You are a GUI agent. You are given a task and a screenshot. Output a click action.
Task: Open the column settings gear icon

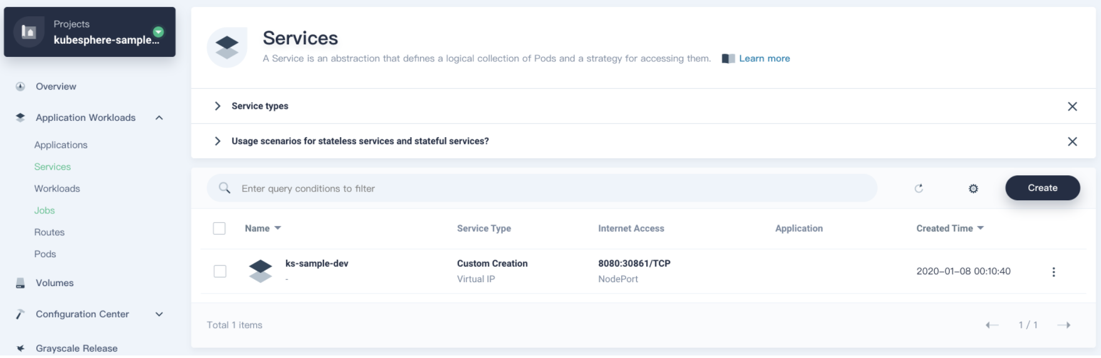(973, 188)
